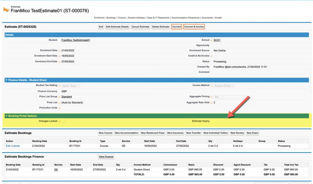Toggle the Credit & Re-Invoice checkbox

[x=215, y=56]
